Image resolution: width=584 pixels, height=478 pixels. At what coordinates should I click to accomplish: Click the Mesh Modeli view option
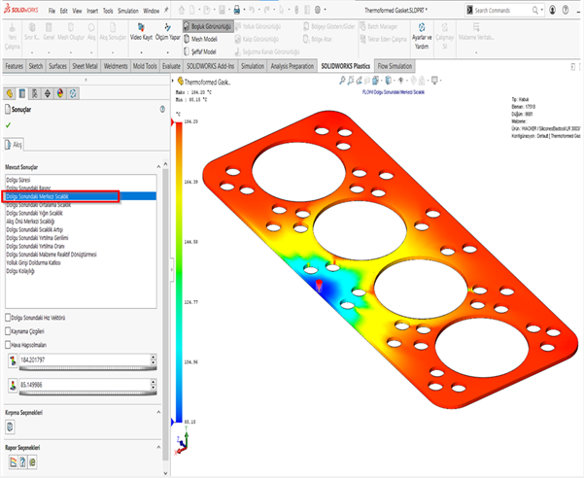200,39
